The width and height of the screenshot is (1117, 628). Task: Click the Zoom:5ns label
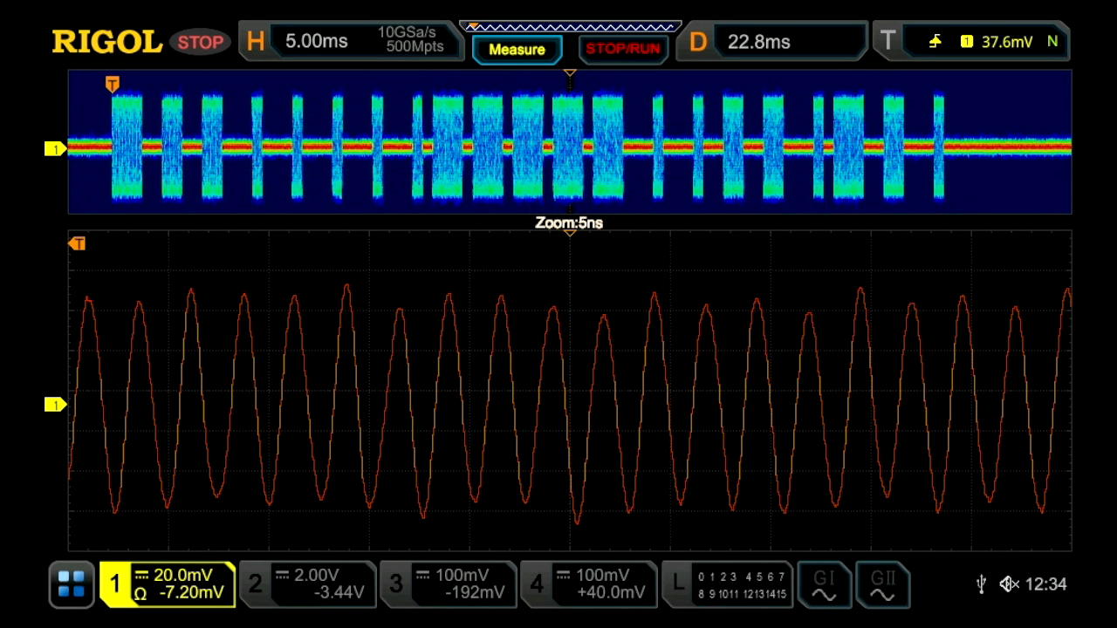tap(569, 222)
